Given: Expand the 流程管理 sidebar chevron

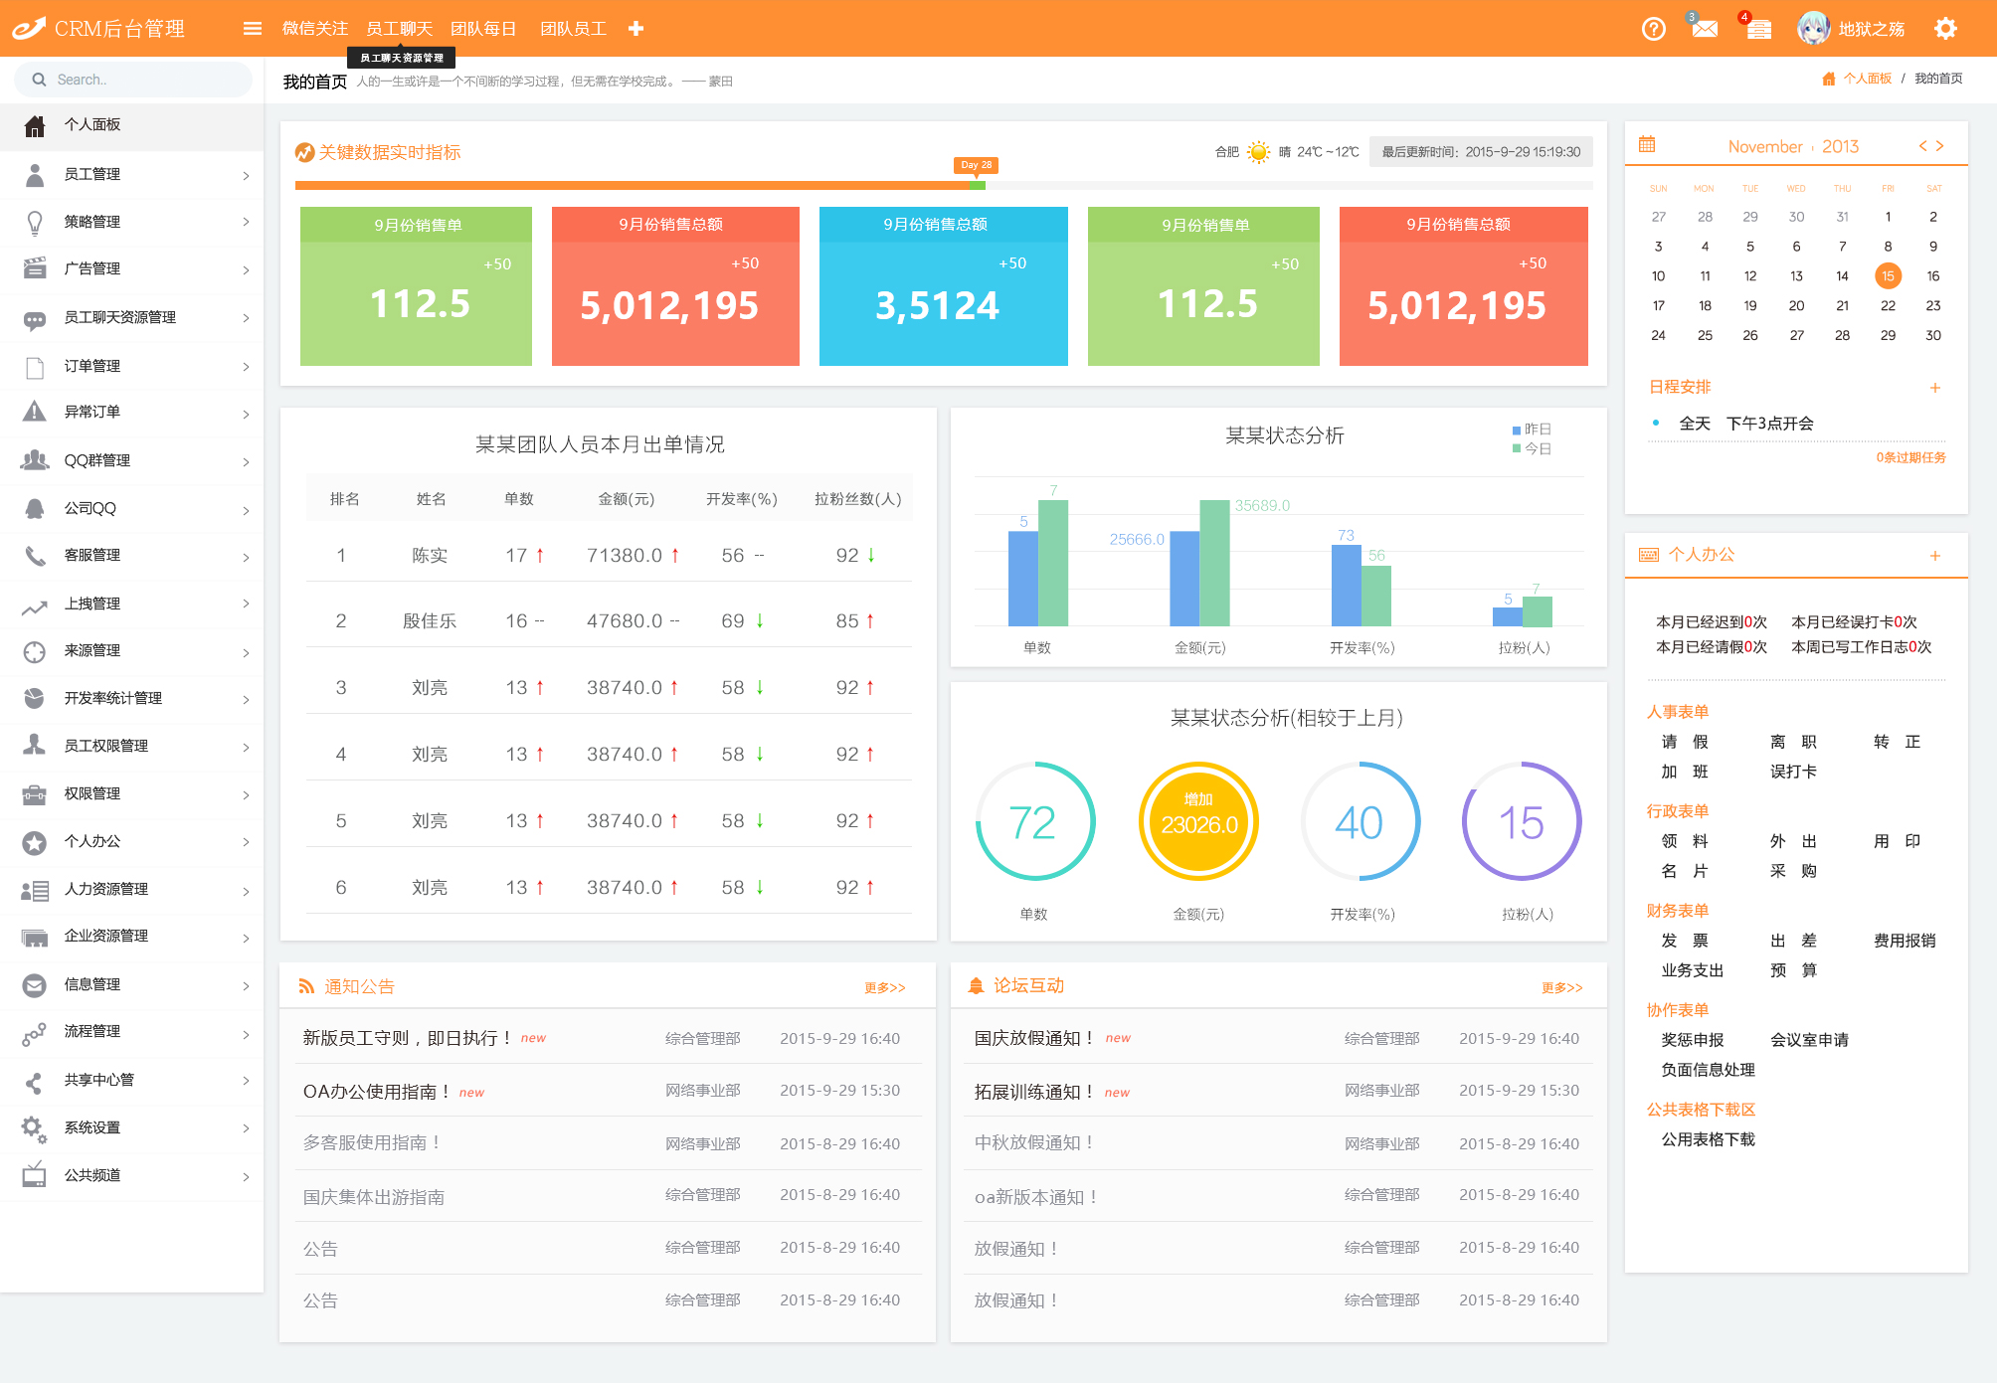Looking at the screenshot, I should coord(246,1033).
